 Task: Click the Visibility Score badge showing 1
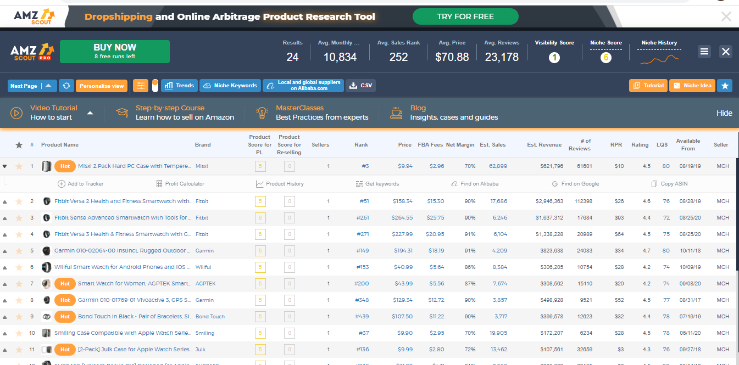(554, 57)
